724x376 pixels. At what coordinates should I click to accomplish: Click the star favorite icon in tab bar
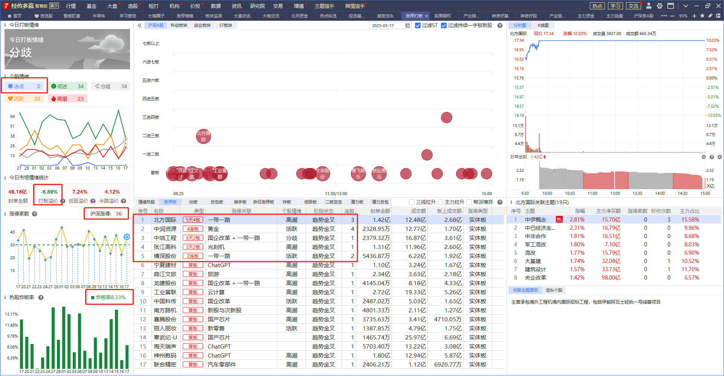(702, 16)
